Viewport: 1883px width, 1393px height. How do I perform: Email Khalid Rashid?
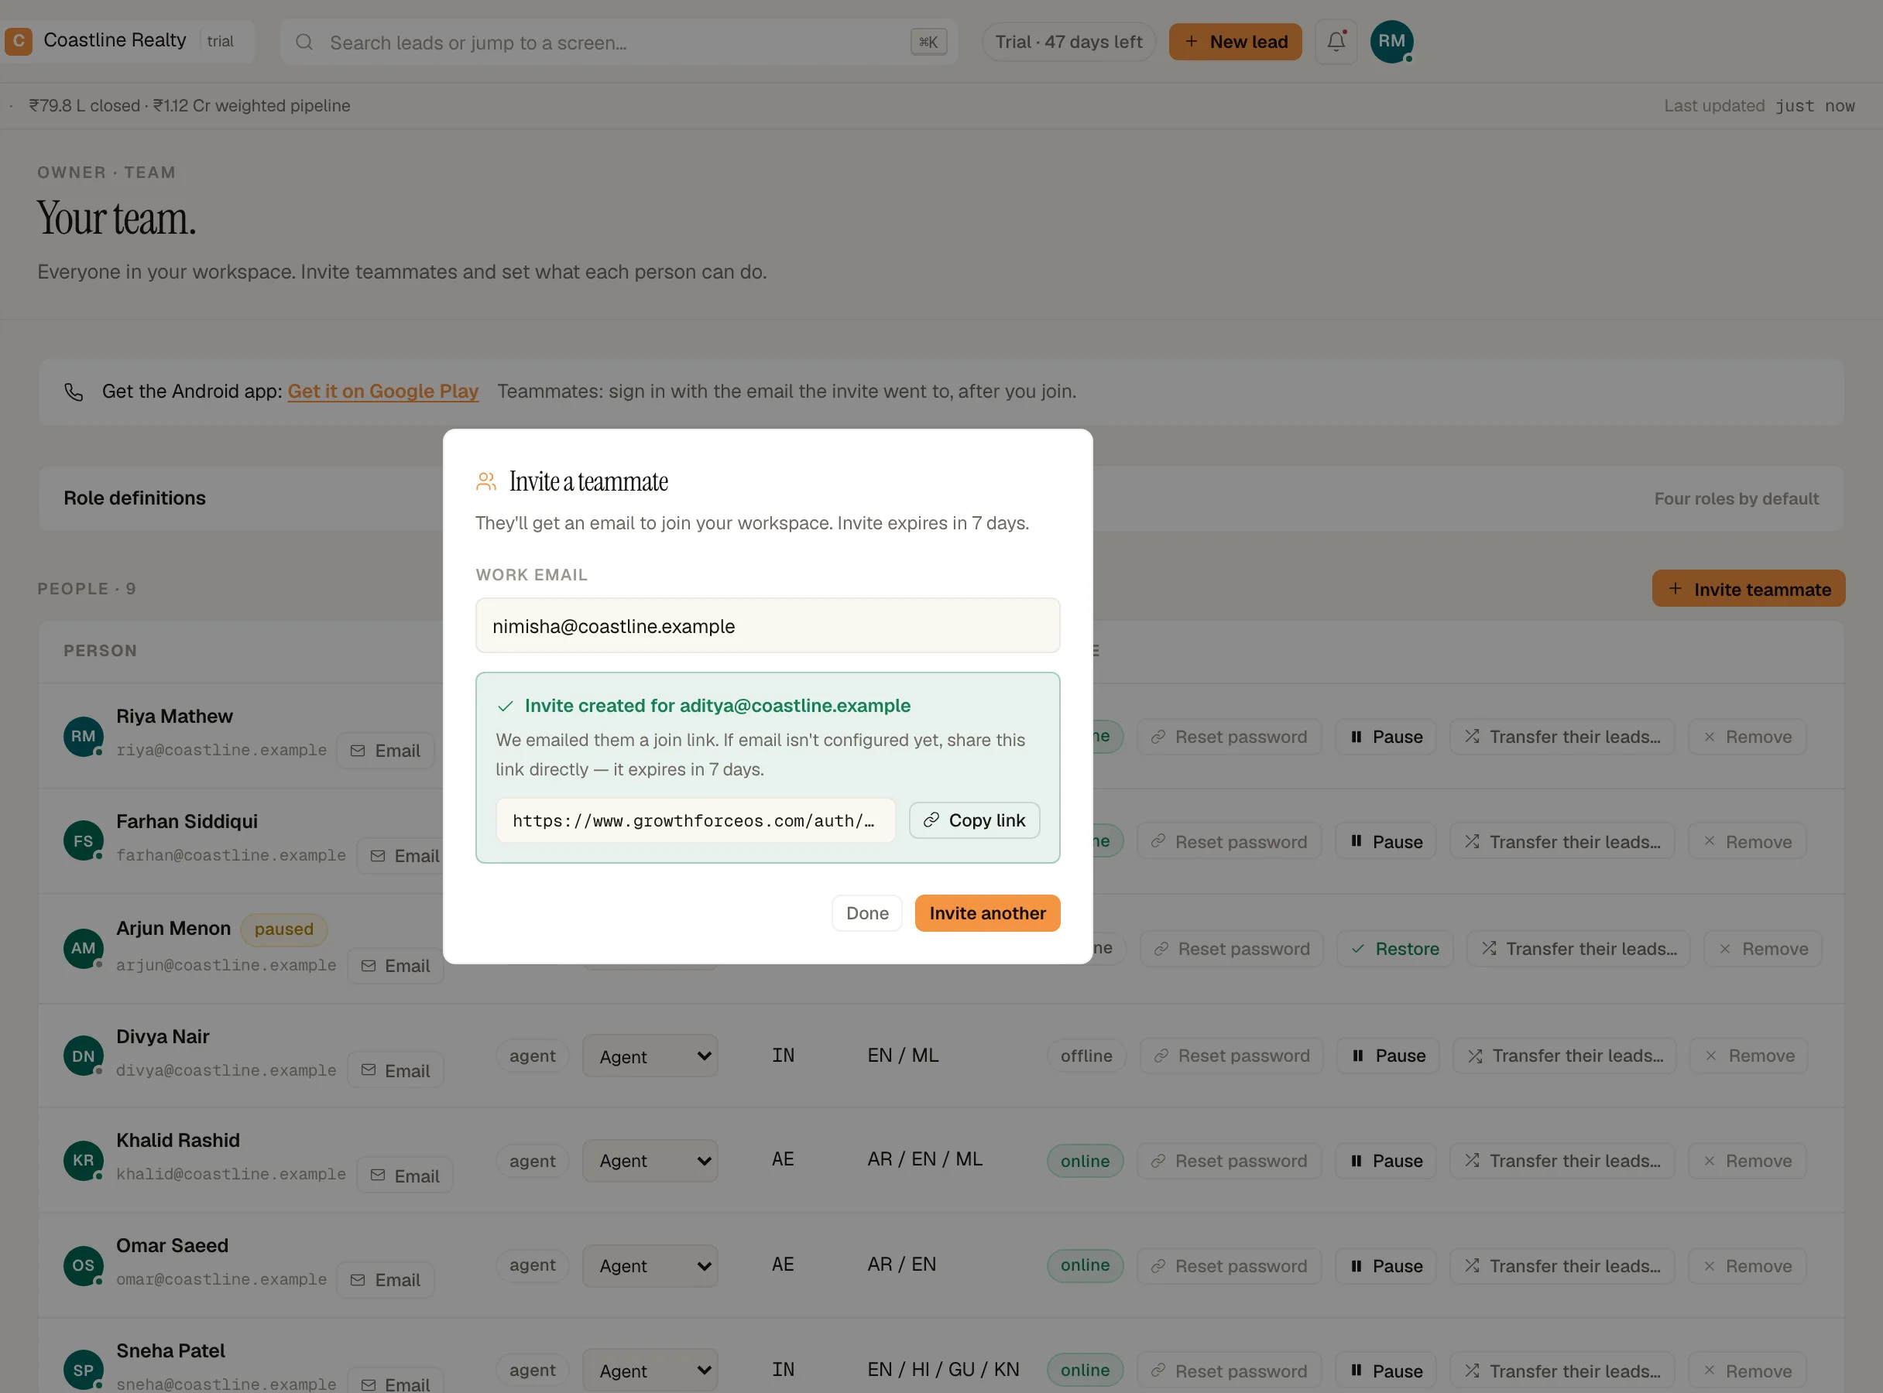[x=405, y=1176]
